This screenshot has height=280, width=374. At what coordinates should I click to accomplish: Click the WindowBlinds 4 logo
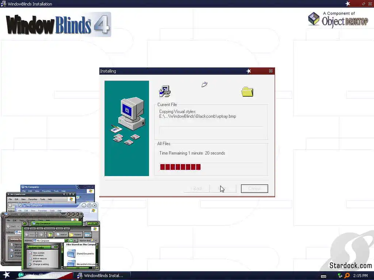click(58, 24)
